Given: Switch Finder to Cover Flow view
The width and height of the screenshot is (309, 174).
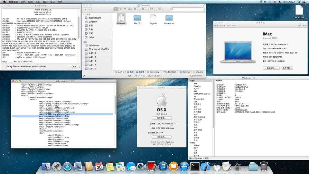Looking at the screenshot, I should tap(129, 9).
